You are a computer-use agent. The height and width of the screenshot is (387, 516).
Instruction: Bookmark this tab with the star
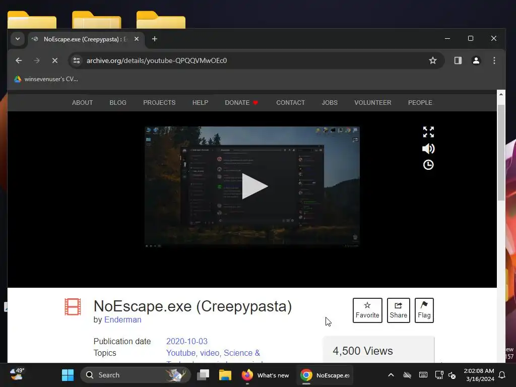tap(433, 60)
